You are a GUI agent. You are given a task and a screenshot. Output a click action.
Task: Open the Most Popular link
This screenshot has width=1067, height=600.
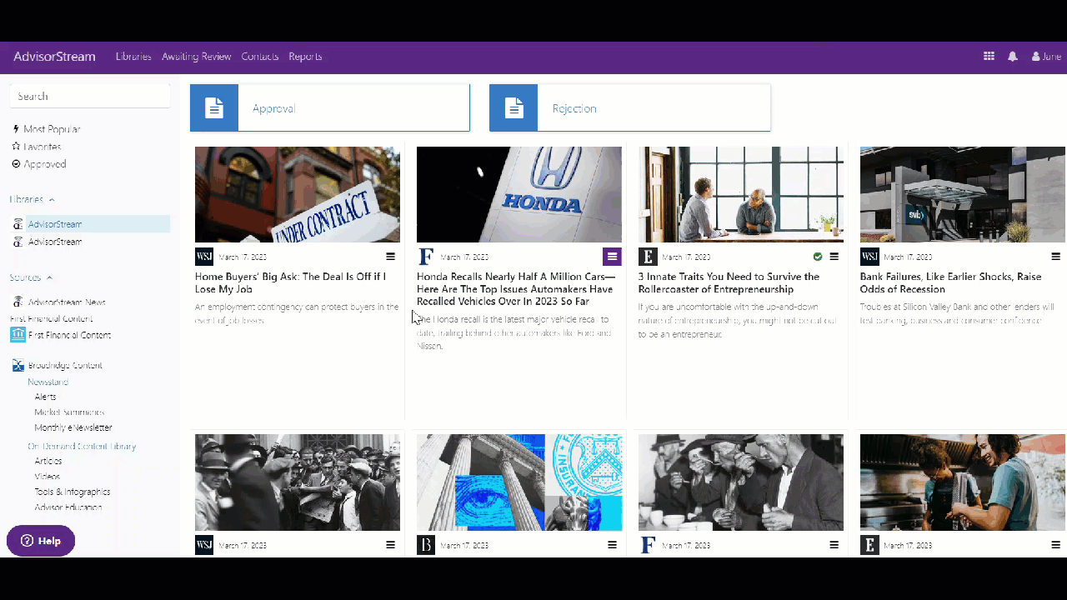click(47, 129)
